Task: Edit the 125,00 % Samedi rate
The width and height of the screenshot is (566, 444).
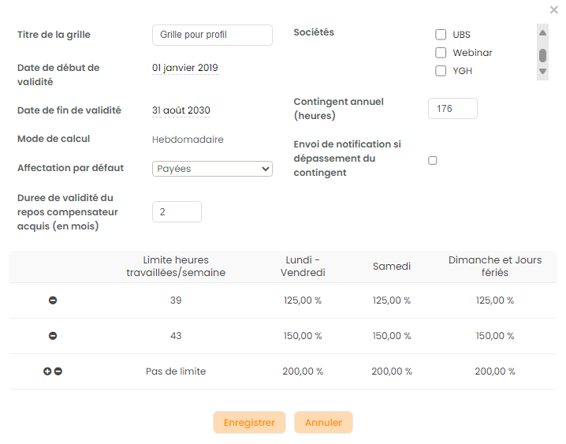Action: [391, 300]
